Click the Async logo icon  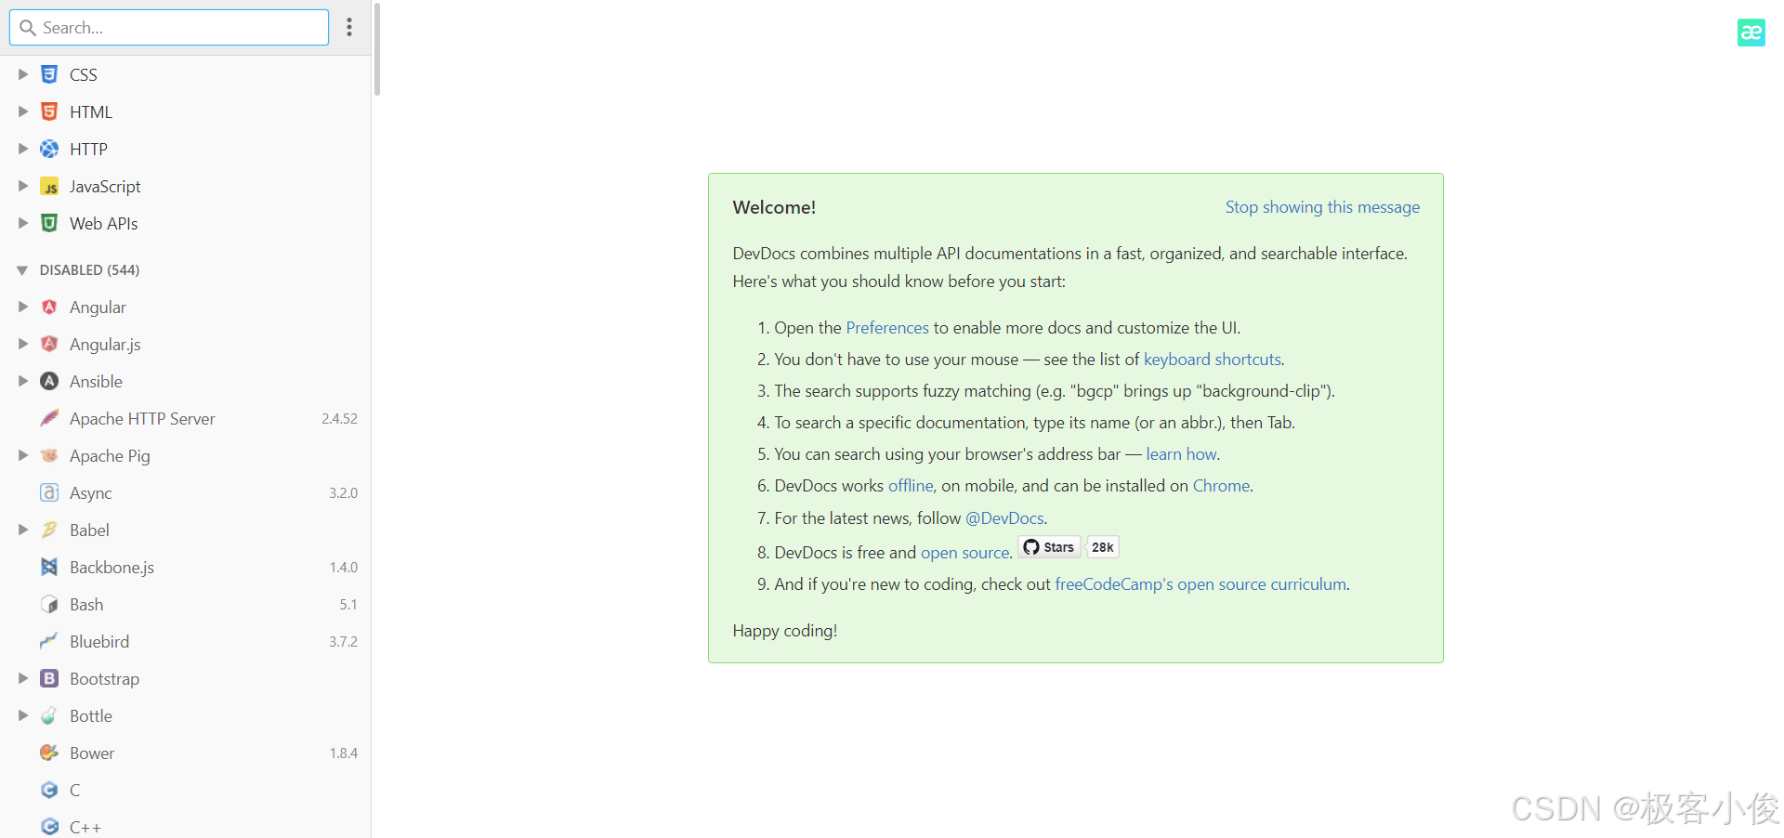tap(49, 492)
